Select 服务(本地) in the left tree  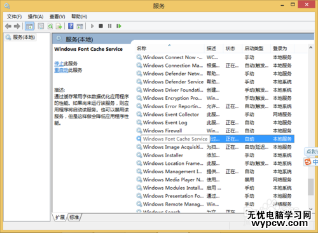coord(20,38)
